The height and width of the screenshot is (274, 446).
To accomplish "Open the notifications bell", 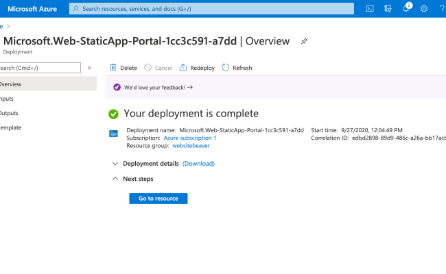I will click(406, 8).
